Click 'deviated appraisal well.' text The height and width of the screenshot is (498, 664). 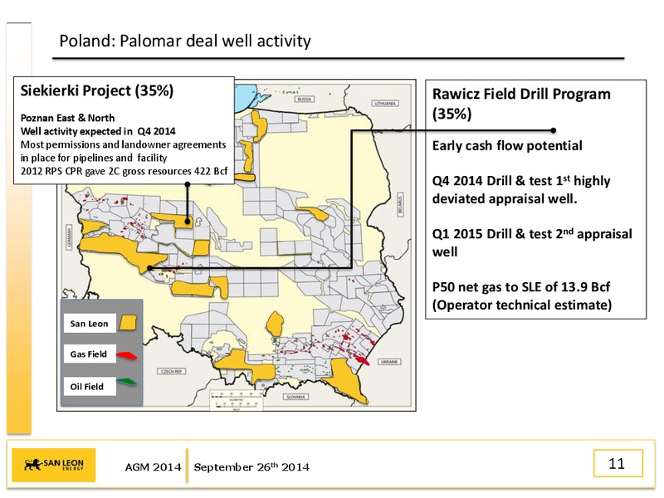coord(505,198)
